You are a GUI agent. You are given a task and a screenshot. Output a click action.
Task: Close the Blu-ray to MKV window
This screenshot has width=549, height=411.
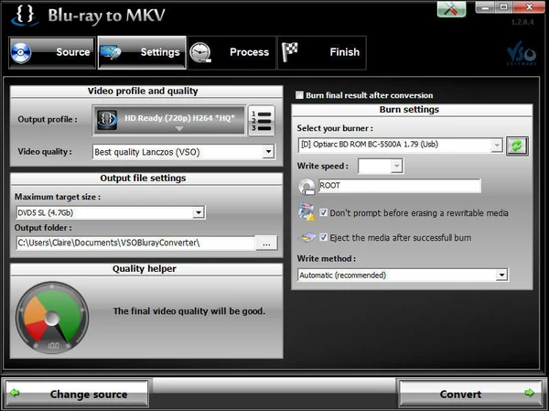(x=529, y=7)
